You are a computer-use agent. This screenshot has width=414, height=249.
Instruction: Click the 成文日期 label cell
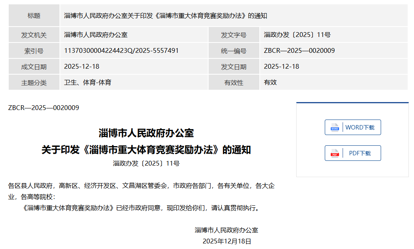pos(34,67)
